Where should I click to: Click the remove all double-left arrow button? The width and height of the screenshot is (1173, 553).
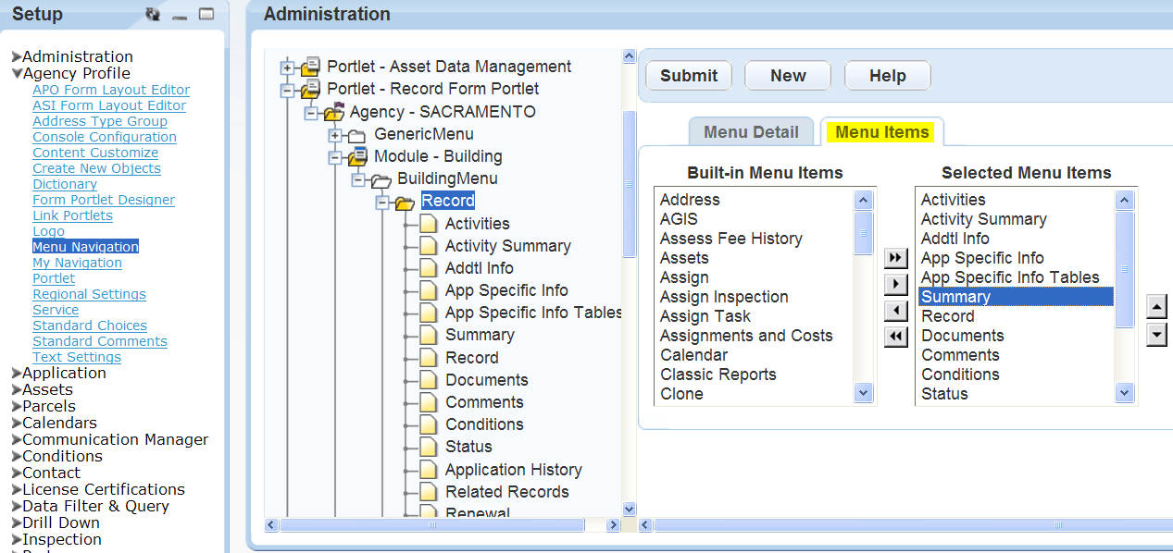pyautogui.click(x=895, y=337)
